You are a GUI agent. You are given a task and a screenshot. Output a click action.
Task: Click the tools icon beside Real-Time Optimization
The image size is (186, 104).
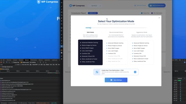[97, 72]
